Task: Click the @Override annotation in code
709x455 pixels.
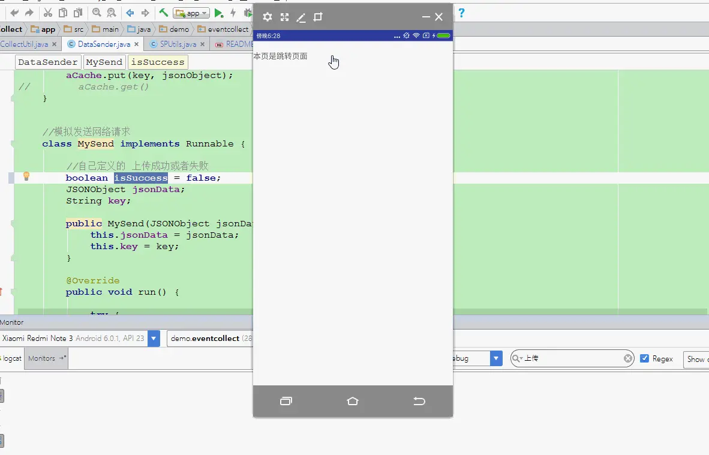Action: click(93, 281)
